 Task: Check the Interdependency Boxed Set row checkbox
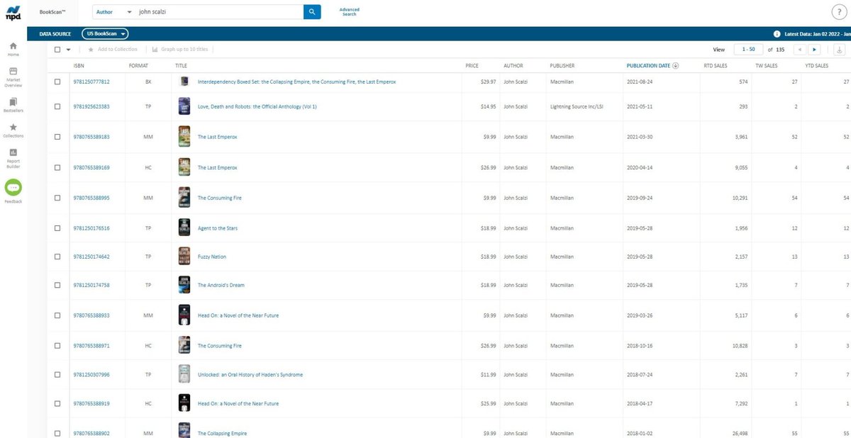click(x=57, y=82)
